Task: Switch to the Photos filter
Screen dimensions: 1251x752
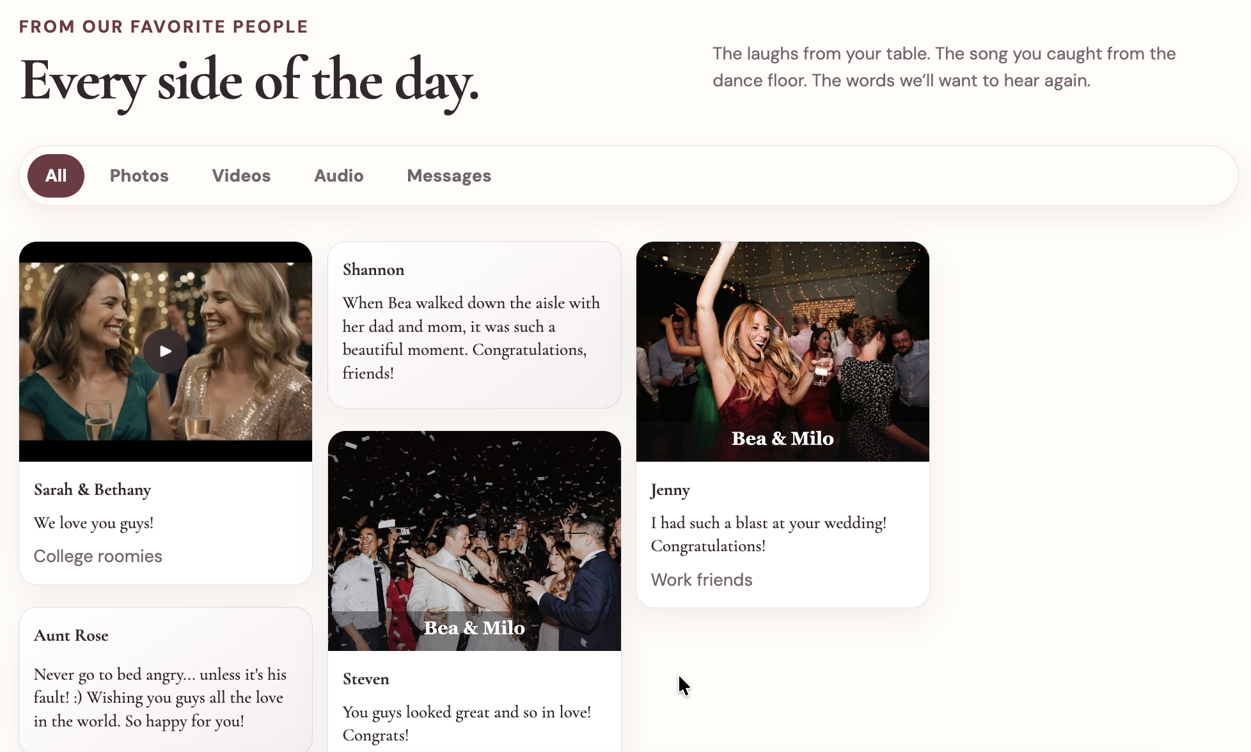Action: coord(139,176)
